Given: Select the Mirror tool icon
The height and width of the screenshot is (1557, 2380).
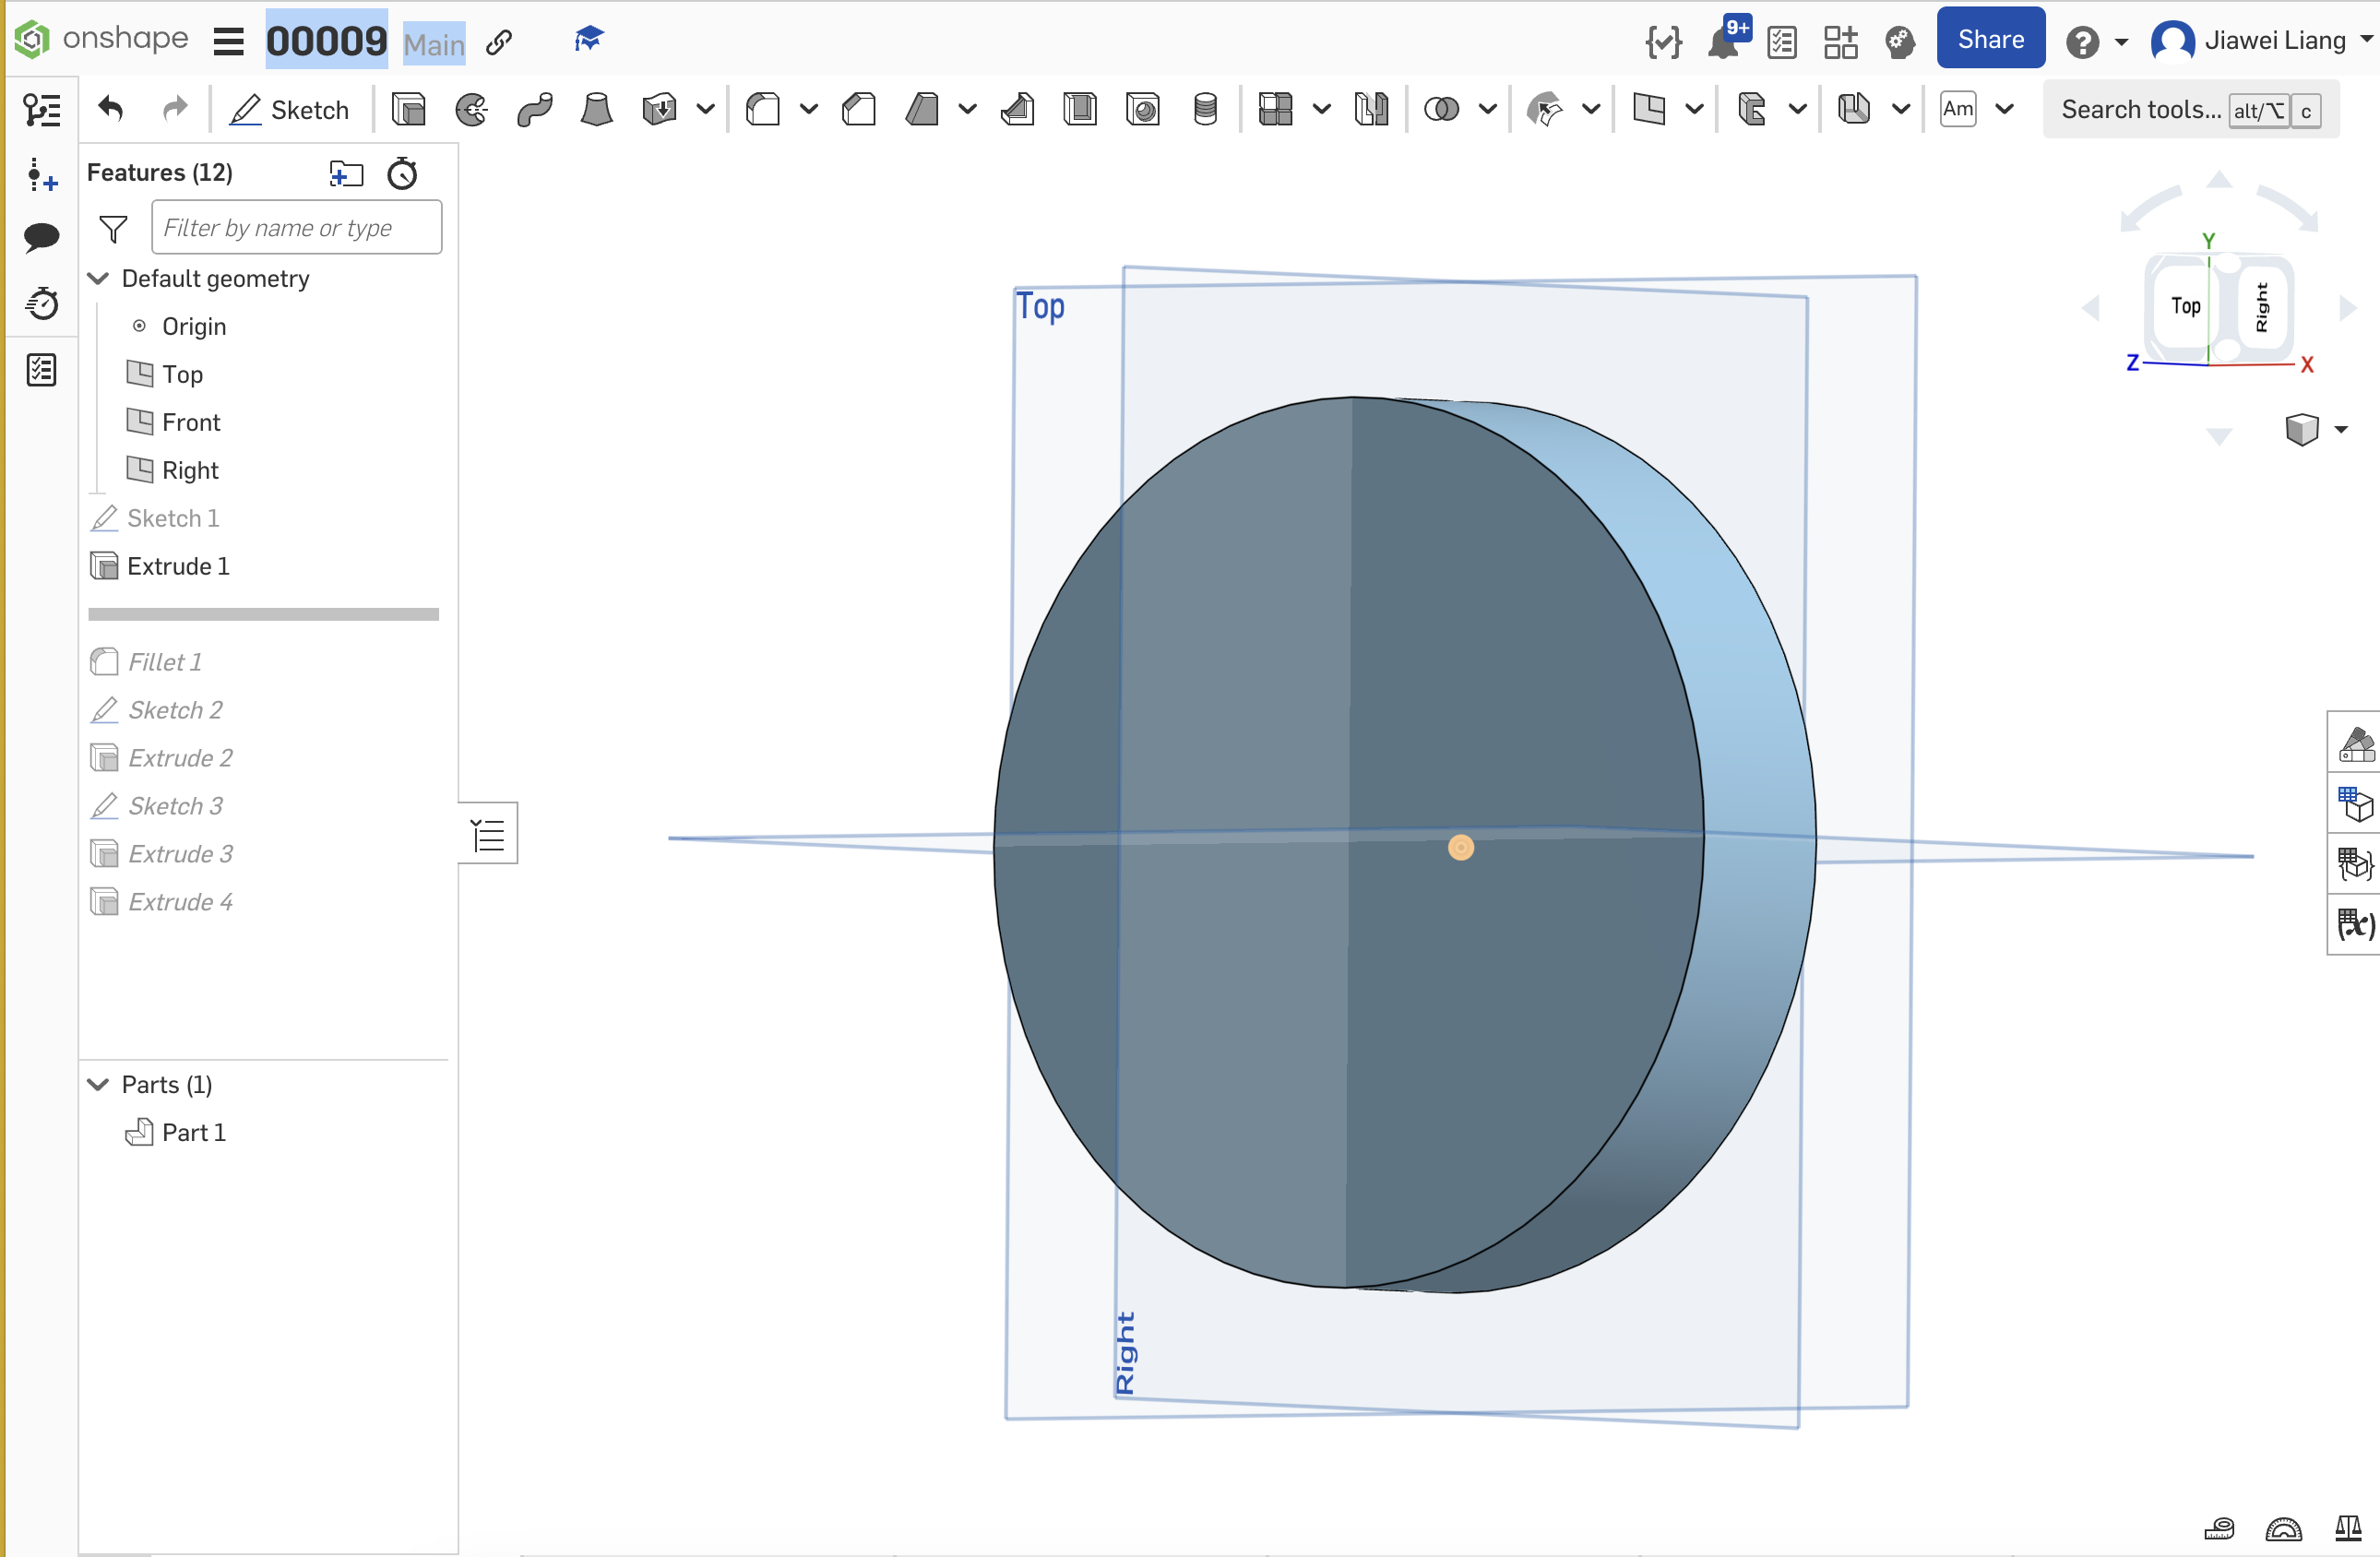Looking at the screenshot, I should (1373, 110).
